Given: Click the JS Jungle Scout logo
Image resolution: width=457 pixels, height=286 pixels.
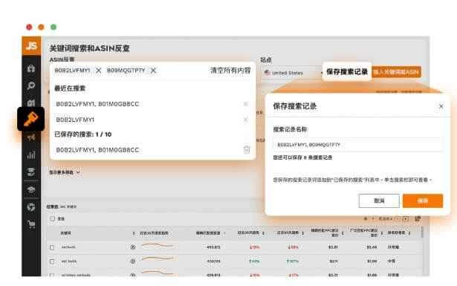Looking at the screenshot, I should pyautogui.click(x=31, y=46).
